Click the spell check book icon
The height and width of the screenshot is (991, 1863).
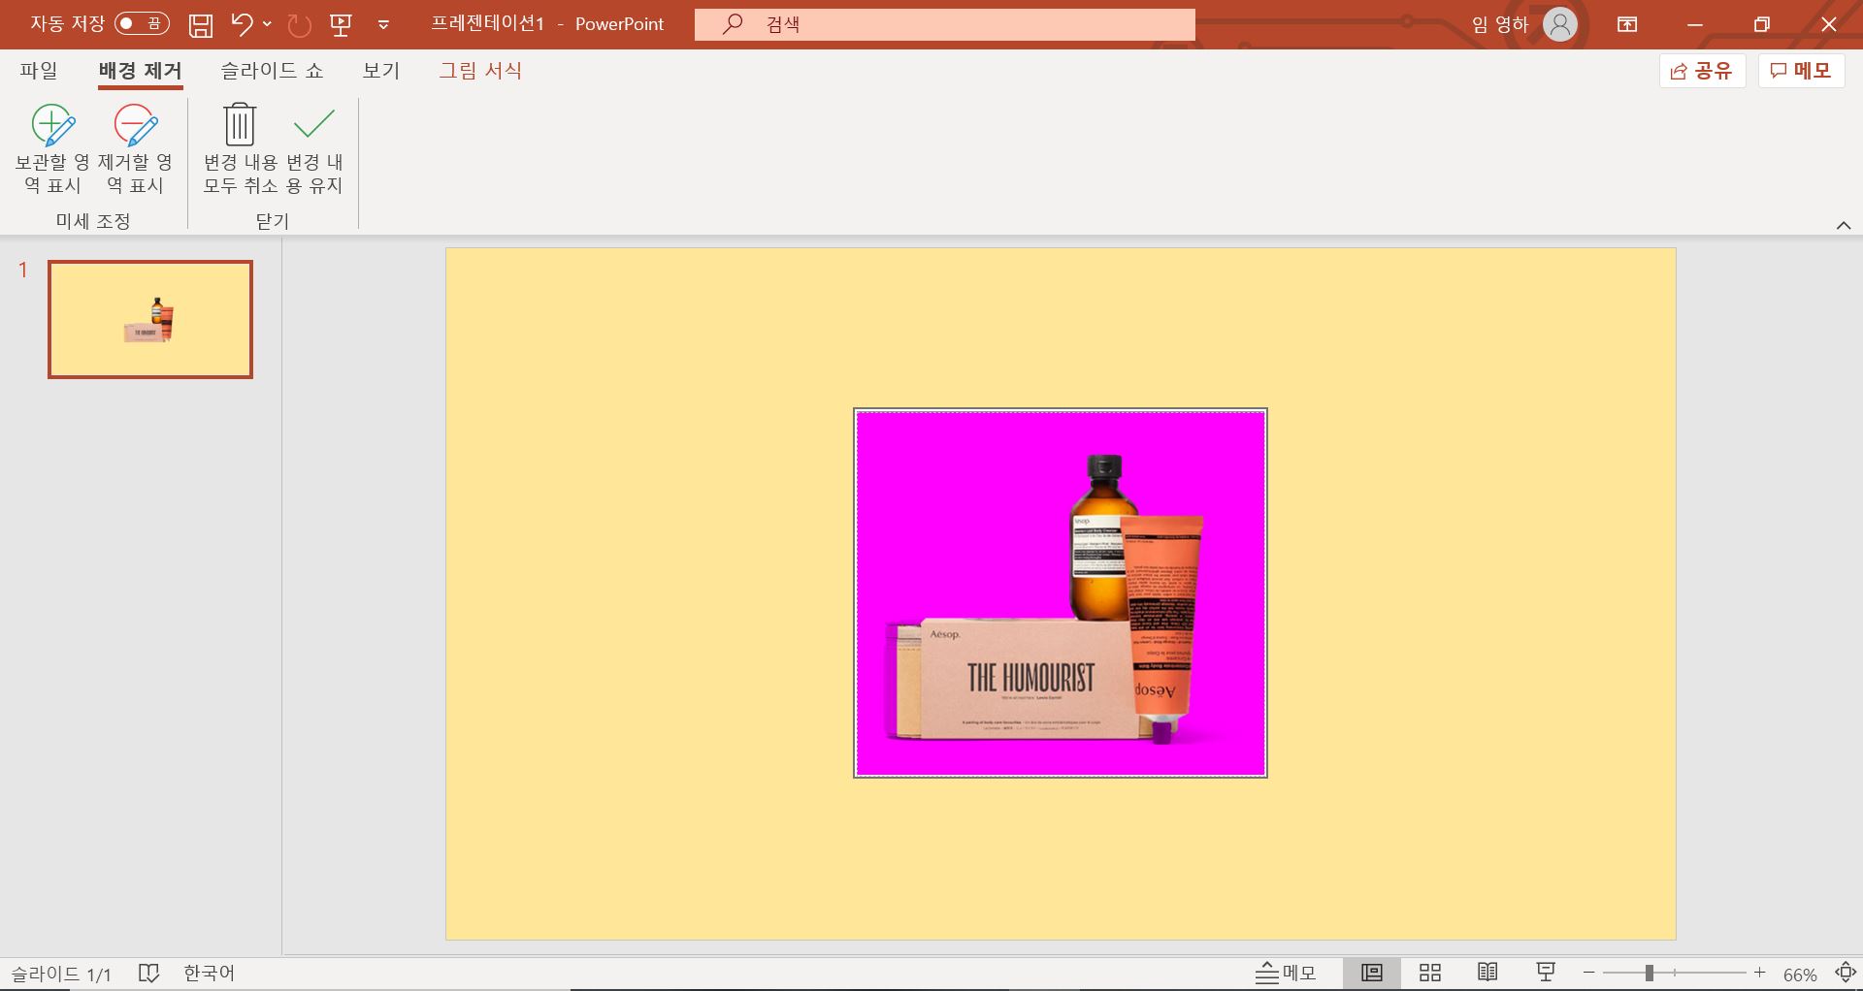coord(148,973)
